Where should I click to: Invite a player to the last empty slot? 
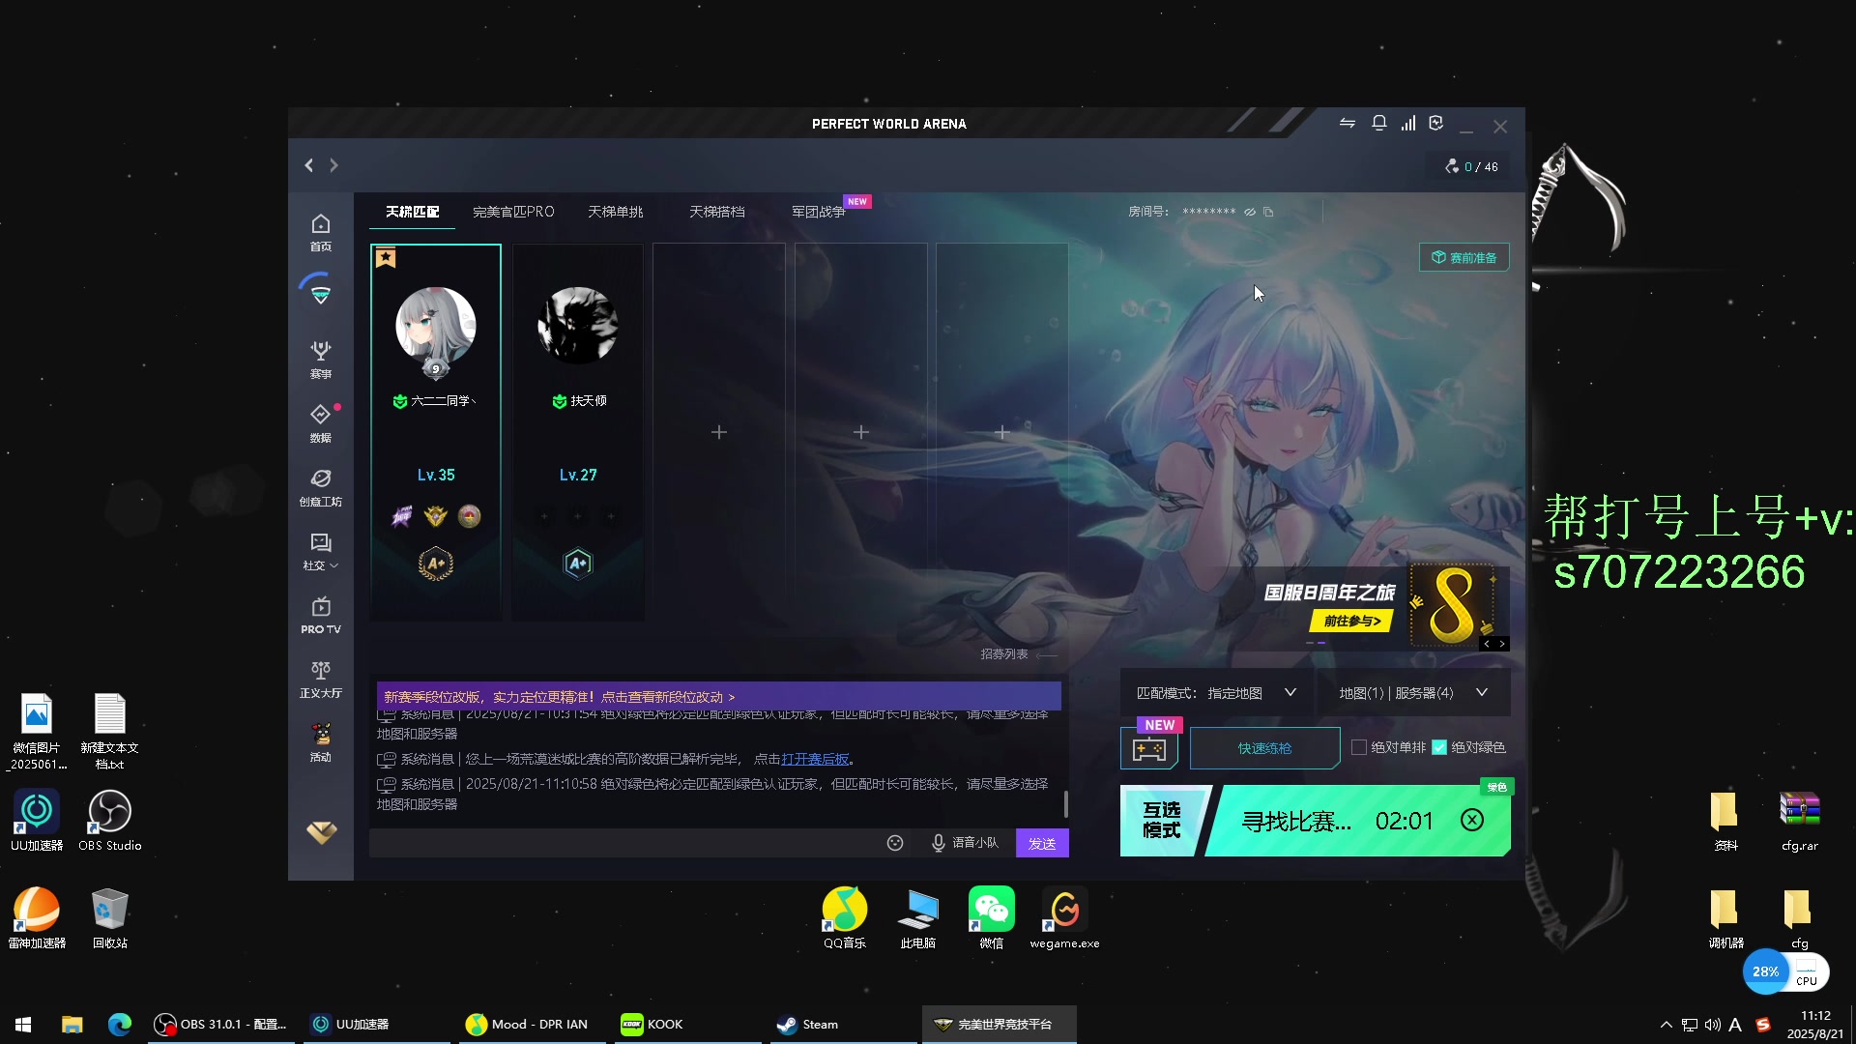tap(1002, 432)
